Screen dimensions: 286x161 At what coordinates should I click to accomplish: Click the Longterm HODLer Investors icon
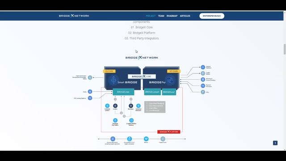(x=131, y=120)
